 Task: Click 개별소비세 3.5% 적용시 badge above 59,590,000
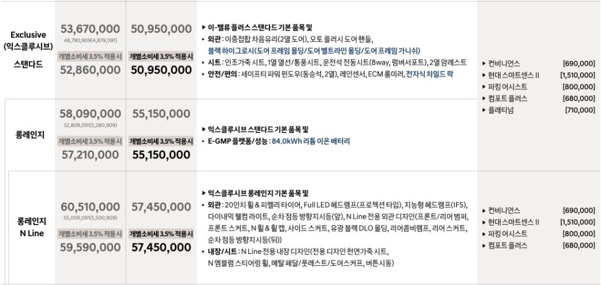(90, 233)
